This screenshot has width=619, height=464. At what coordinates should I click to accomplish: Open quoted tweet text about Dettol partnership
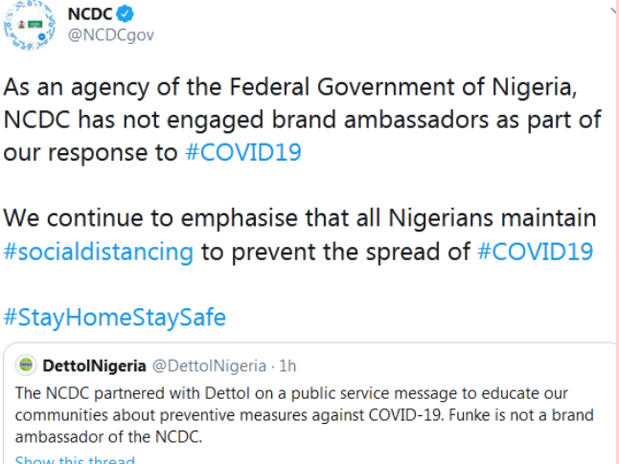click(x=305, y=415)
